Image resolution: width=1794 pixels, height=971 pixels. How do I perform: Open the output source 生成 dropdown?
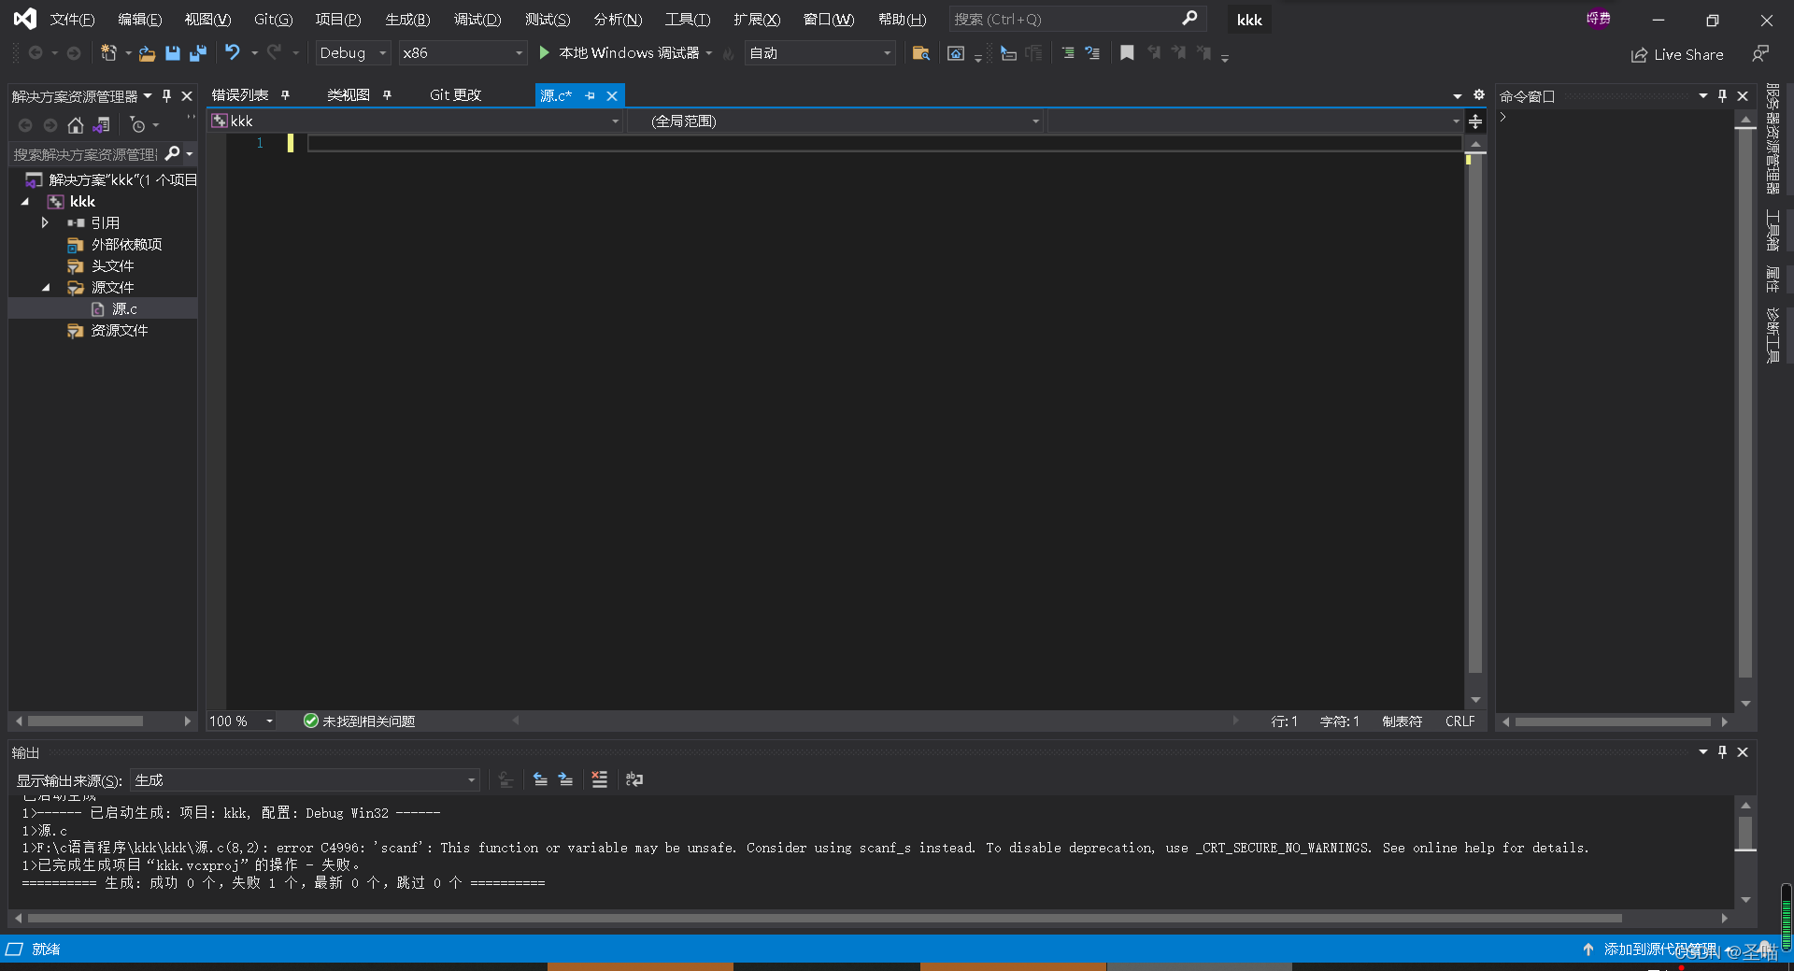305,780
